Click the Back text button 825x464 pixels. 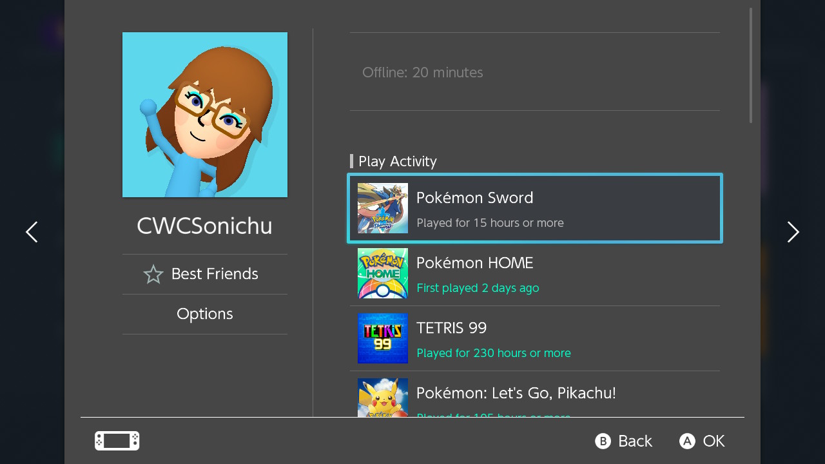pyautogui.click(x=635, y=441)
